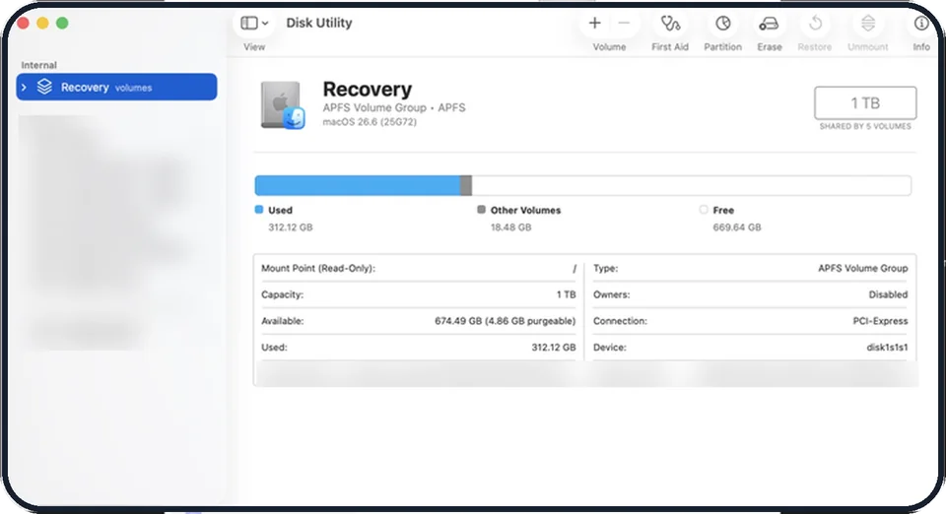The image size is (946, 514).
Task: Click the APFS Volume Group • APFS subtitle
Action: (x=394, y=108)
